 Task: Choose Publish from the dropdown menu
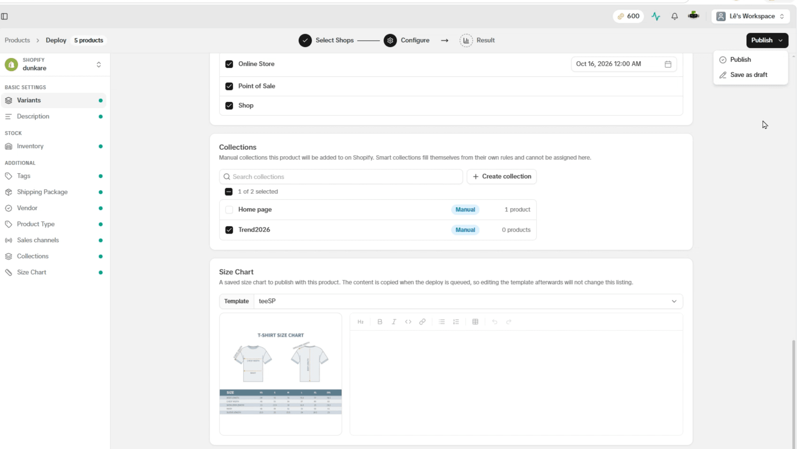click(x=750, y=60)
